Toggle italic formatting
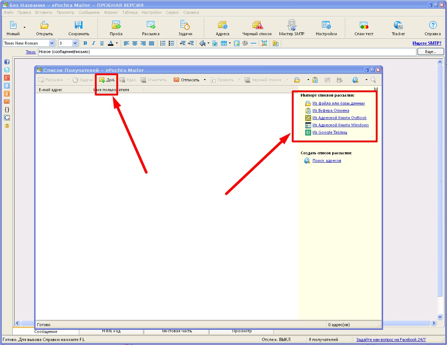 tap(93, 43)
